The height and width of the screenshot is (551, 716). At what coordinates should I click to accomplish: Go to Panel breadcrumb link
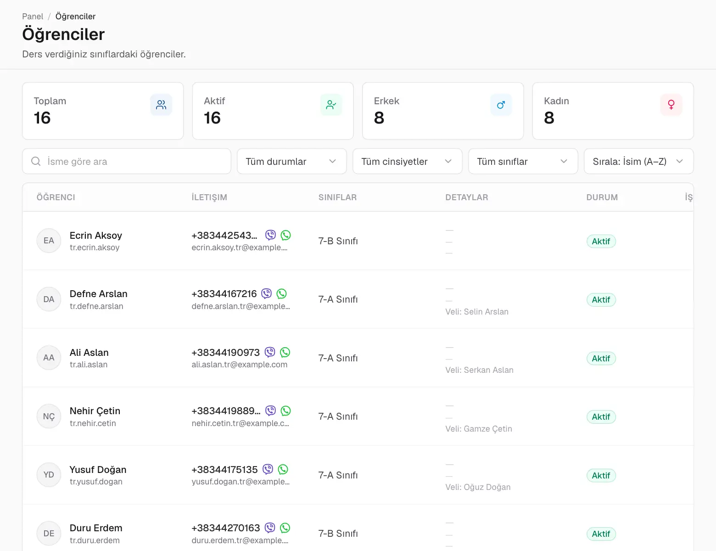point(33,17)
